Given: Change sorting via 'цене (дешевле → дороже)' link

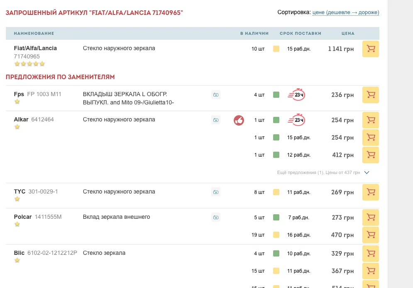Looking at the screenshot, I should (x=346, y=12).
